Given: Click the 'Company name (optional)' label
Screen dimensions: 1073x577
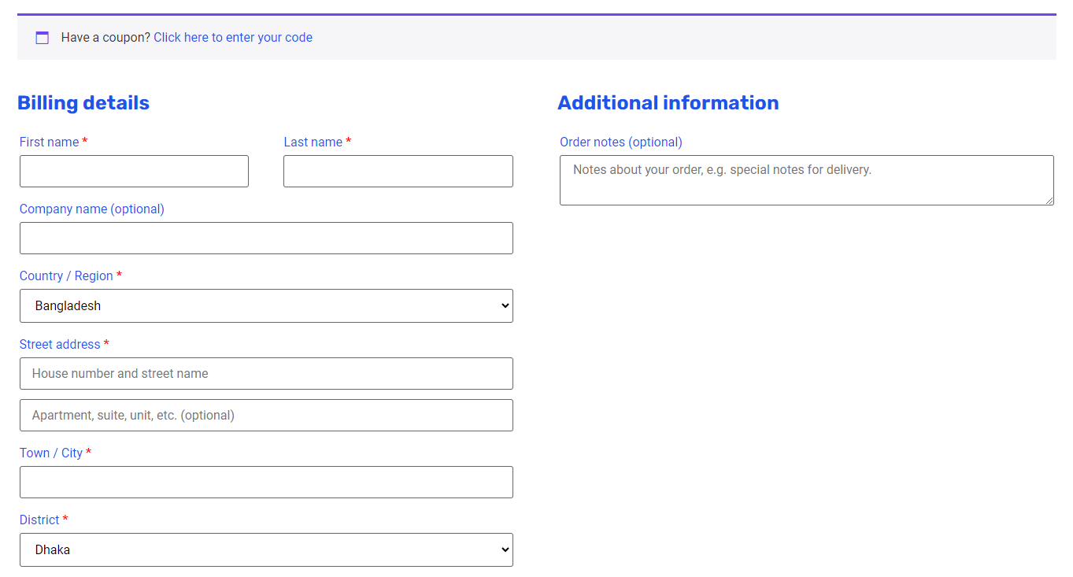Looking at the screenshot, I should click(92, 209).
